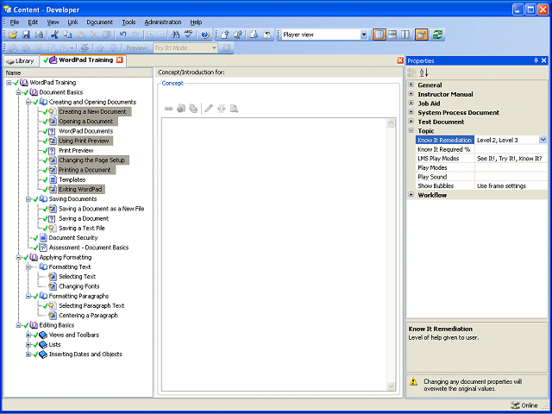Expand the Job Aid category
The image size is (552, 414).
(x=411, y=103)
